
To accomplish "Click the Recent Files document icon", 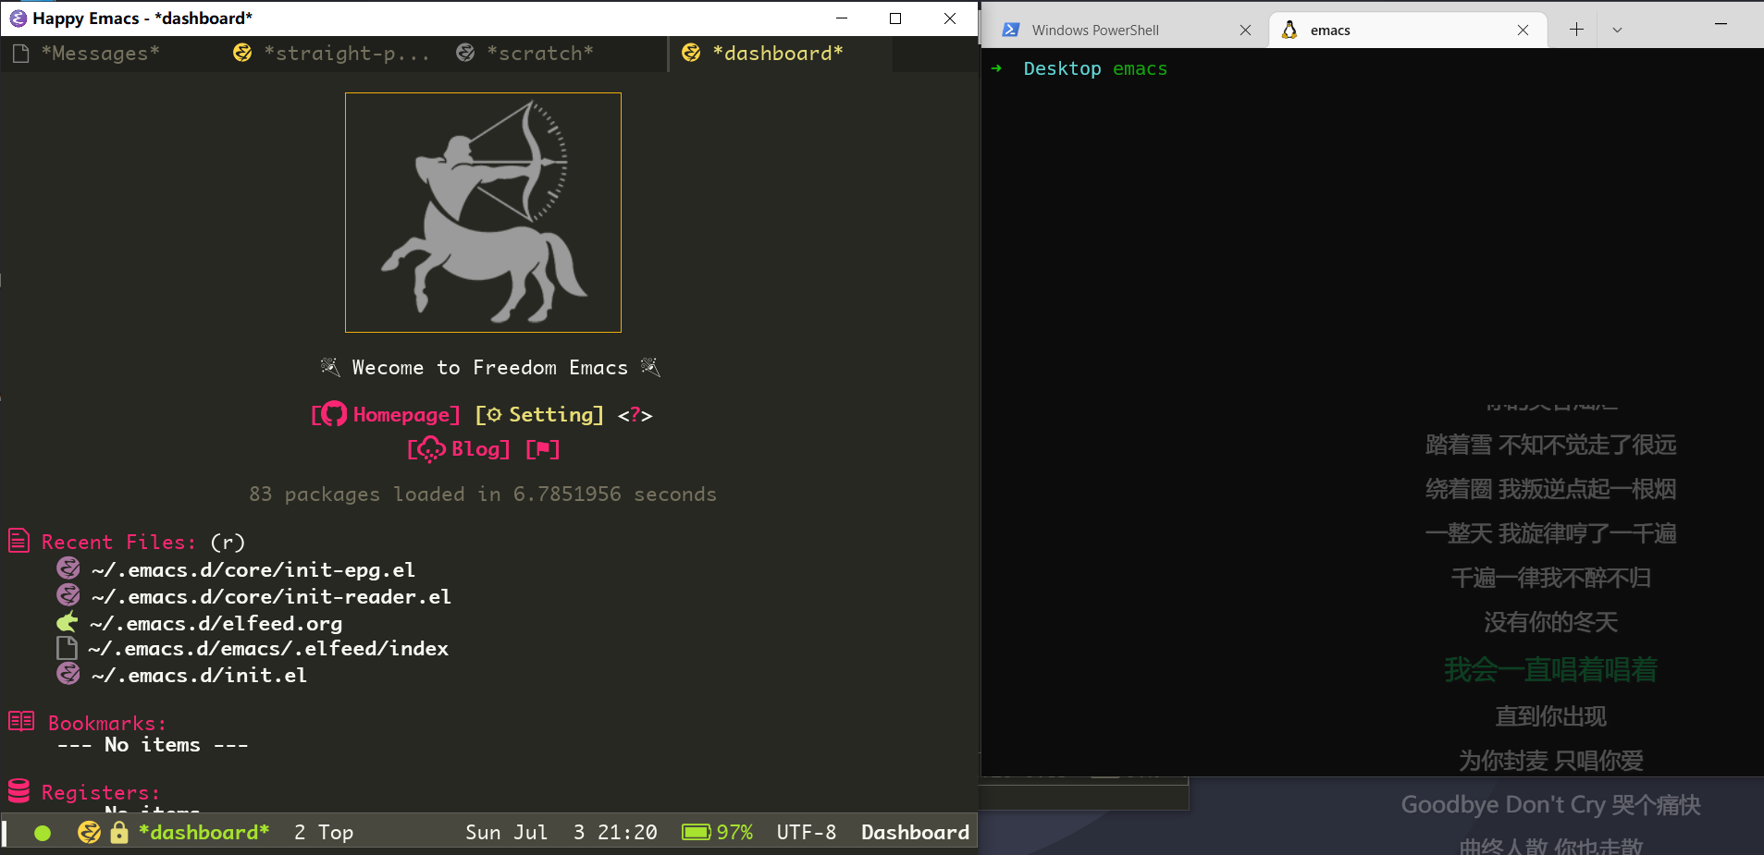I will (x=19, y=540).
